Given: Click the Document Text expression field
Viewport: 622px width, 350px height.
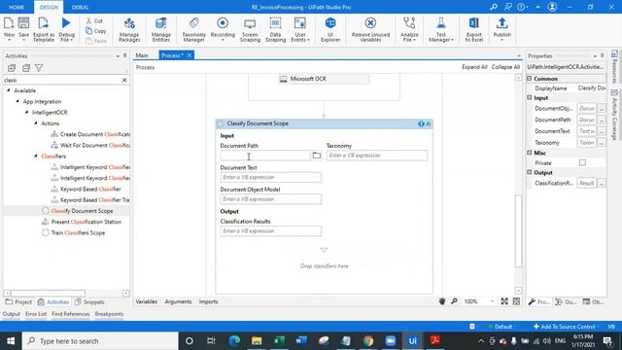Looking at the screenshot, I should pyautogui.click(x=271, y=177).
